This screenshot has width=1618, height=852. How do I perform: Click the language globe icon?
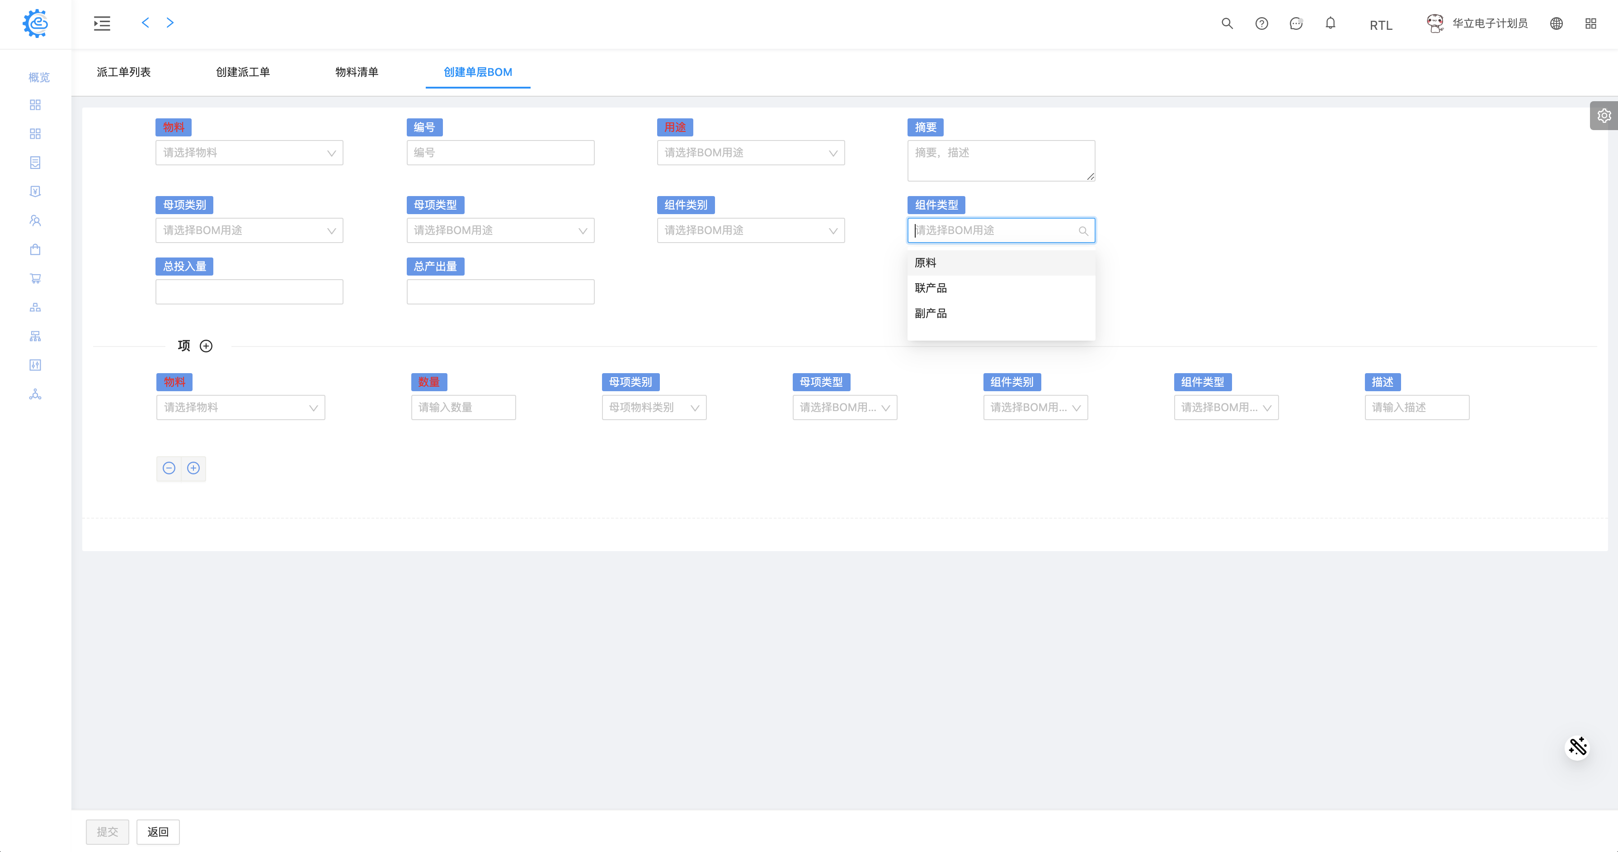1556,24
